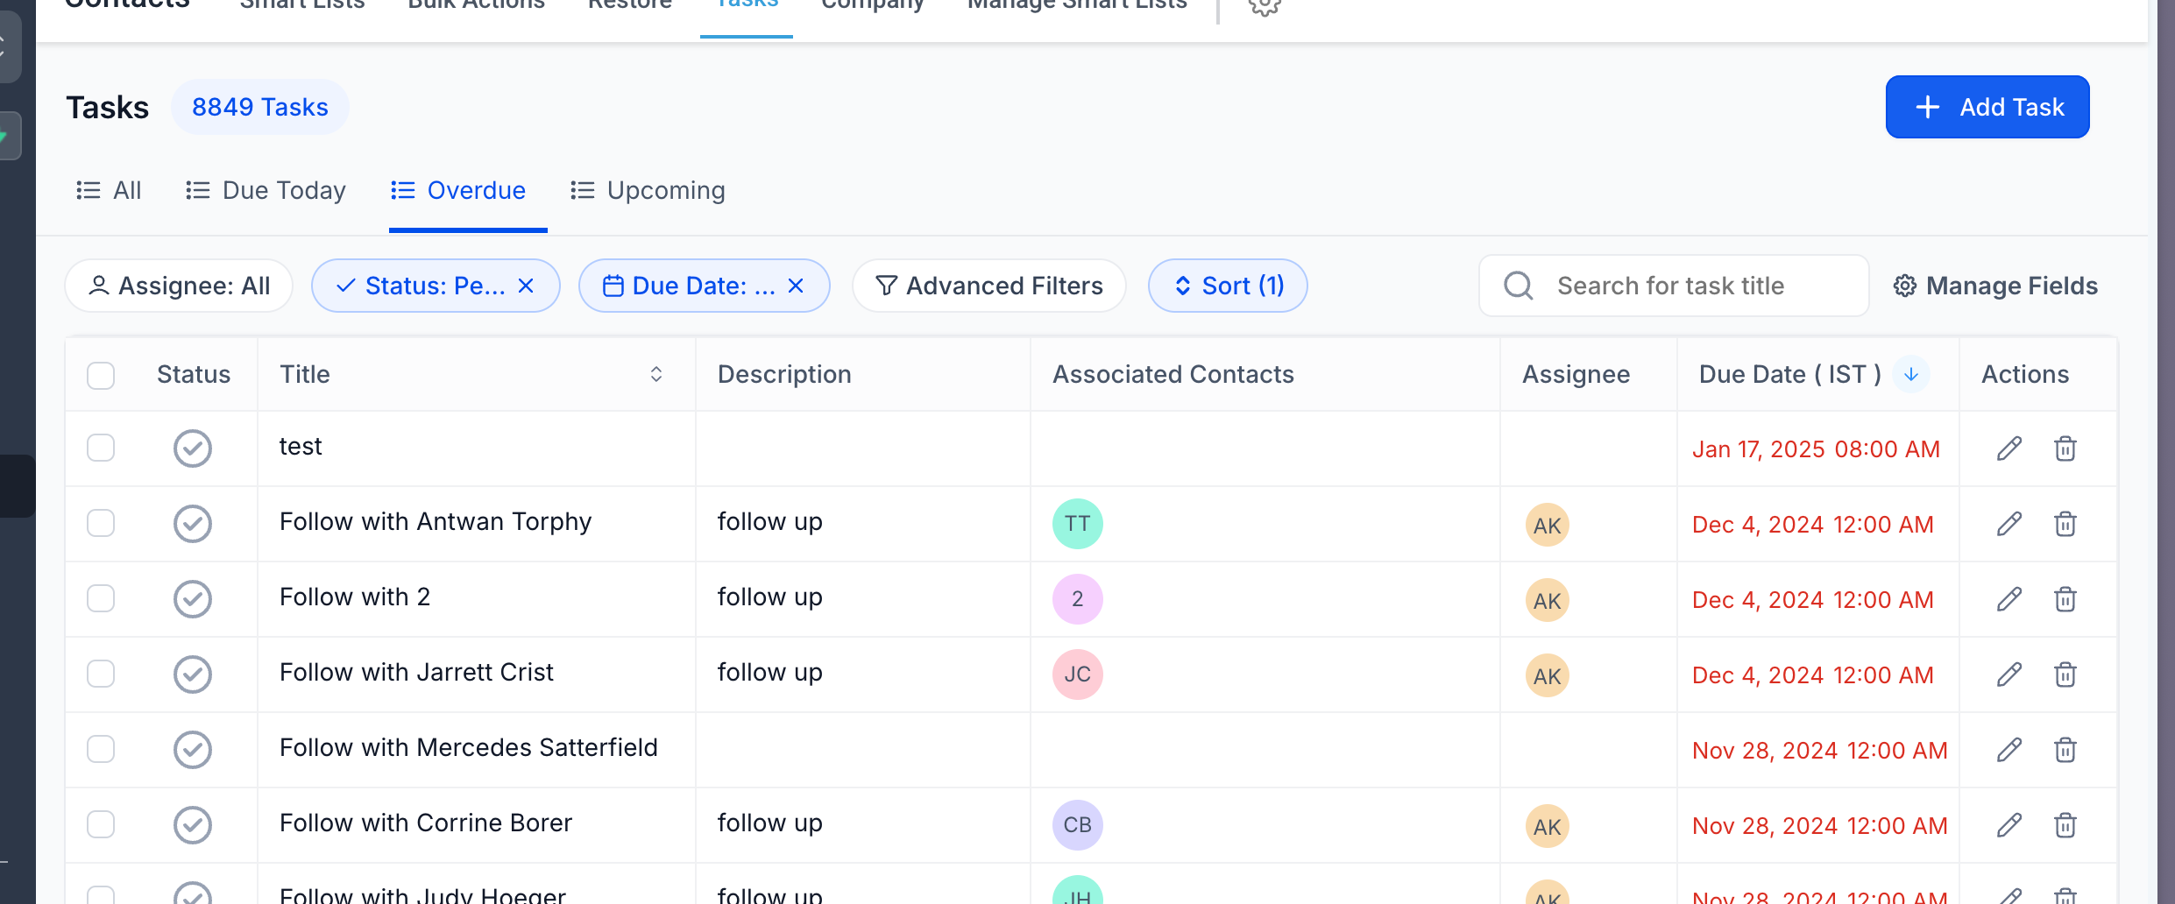Select the Follow with Mercedes Satterfield checkbox

[x=101, y=749]
